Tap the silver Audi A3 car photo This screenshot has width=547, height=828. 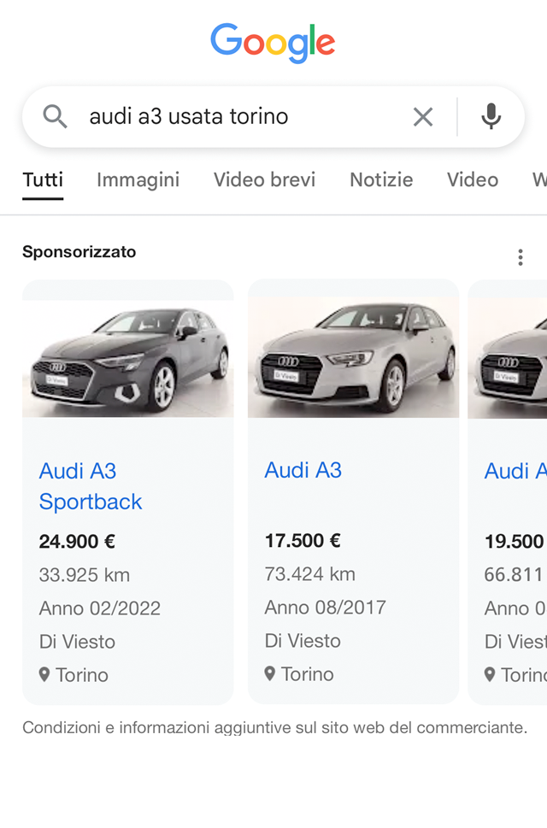351,349
